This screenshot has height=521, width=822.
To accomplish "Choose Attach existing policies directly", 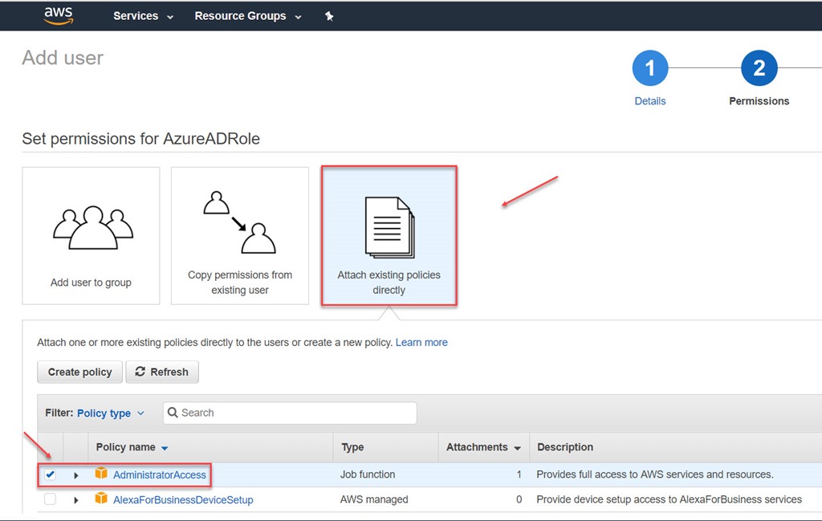I will [389, 235].
